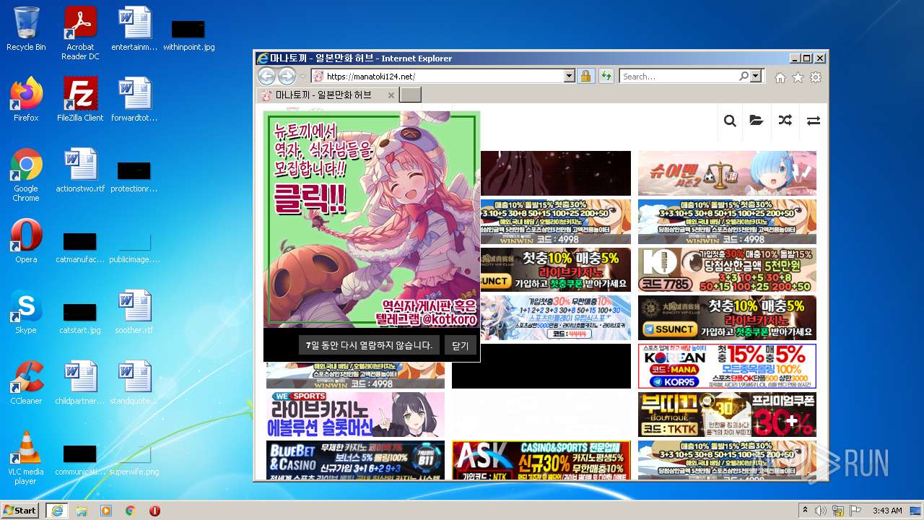This screenshot has height=520, width=924.
Task: Click the 7일 동안 다시 열람하지 않습니다 button
Action: click(369, 345)
